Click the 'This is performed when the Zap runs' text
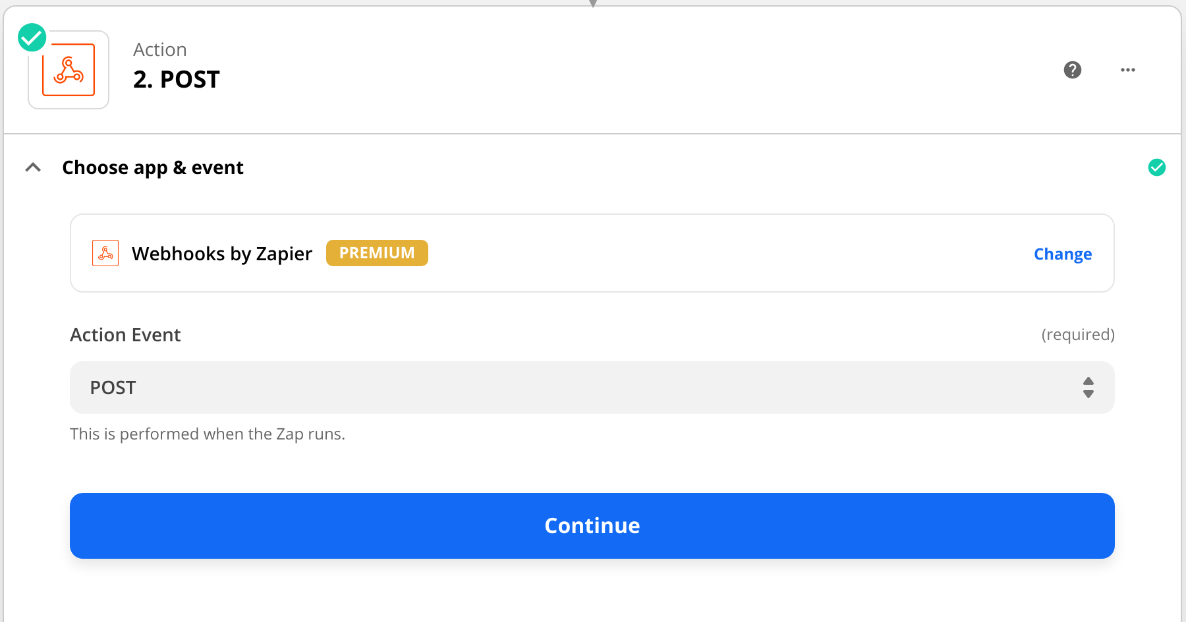Image resolution: width=1186 pixels, height=622 pixels. pos(208,434)
